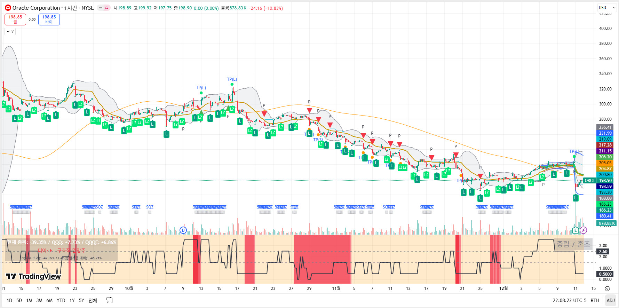
Task: Select the 5Y time range
Action: point(81,300)
